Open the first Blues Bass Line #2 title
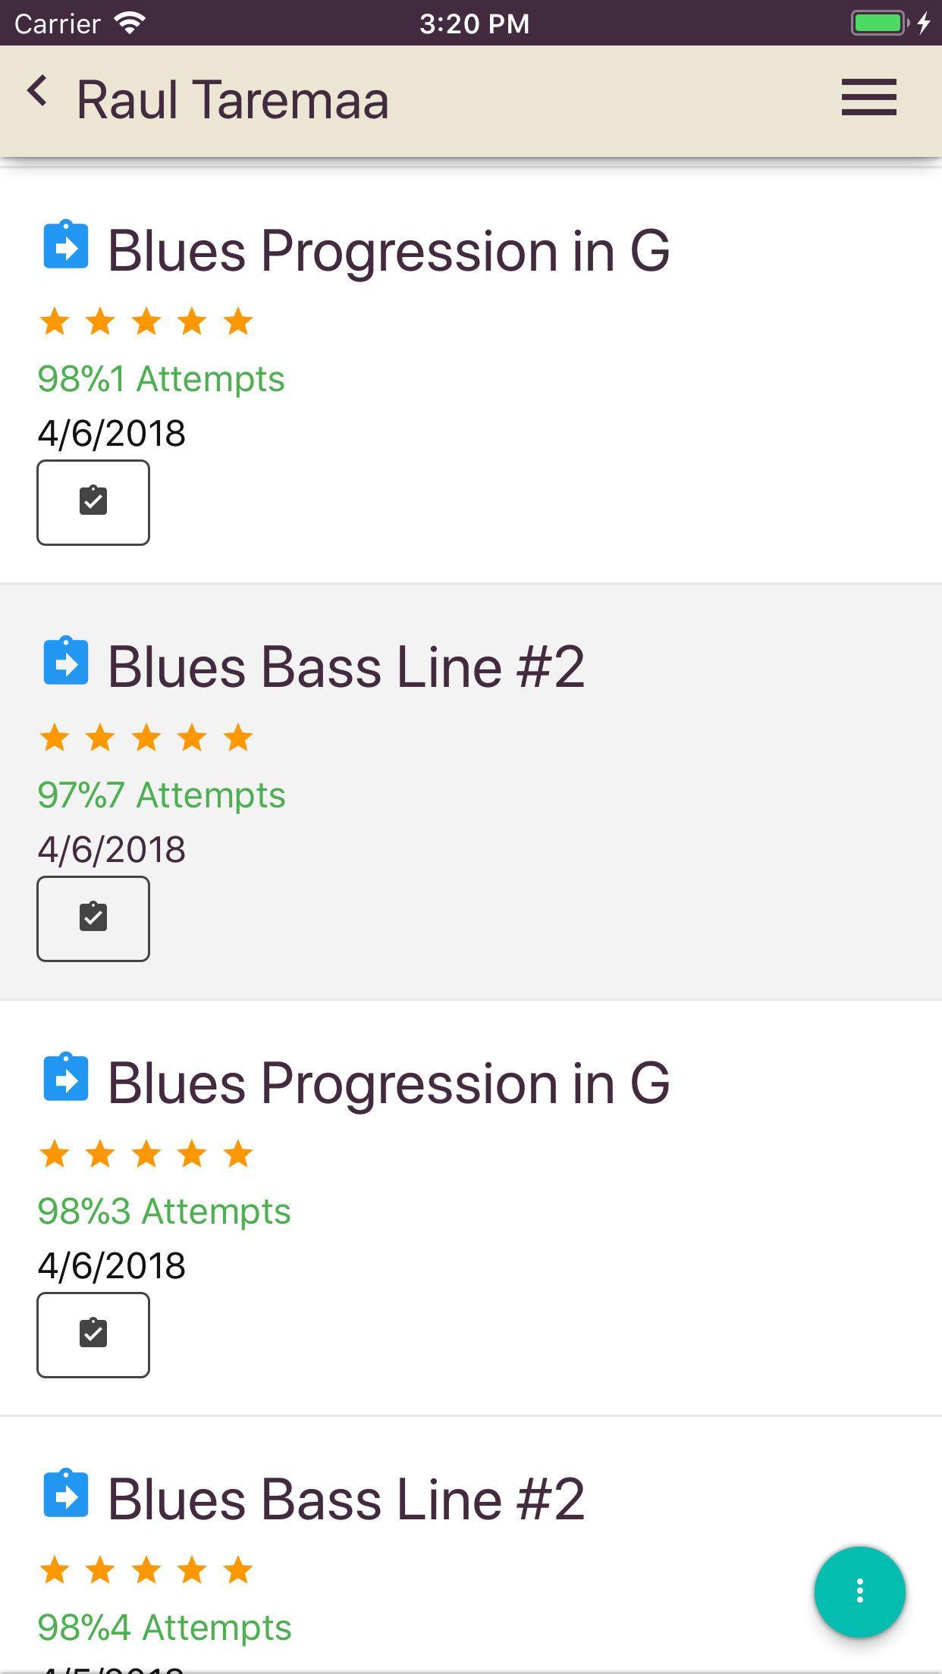Screen dimensions: 942x1674 [x=347, y=667]
